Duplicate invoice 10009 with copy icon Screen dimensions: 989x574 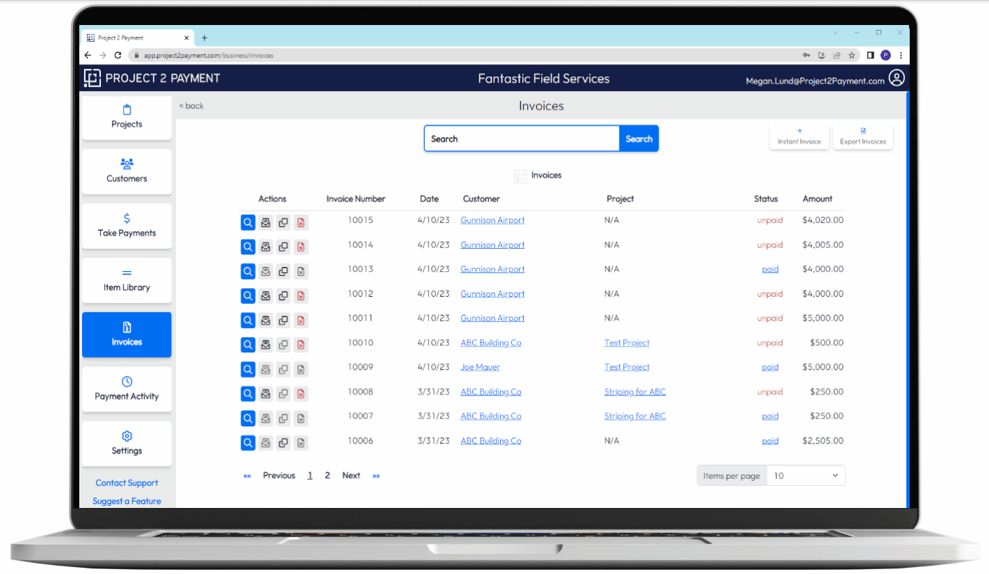[283, 369]
